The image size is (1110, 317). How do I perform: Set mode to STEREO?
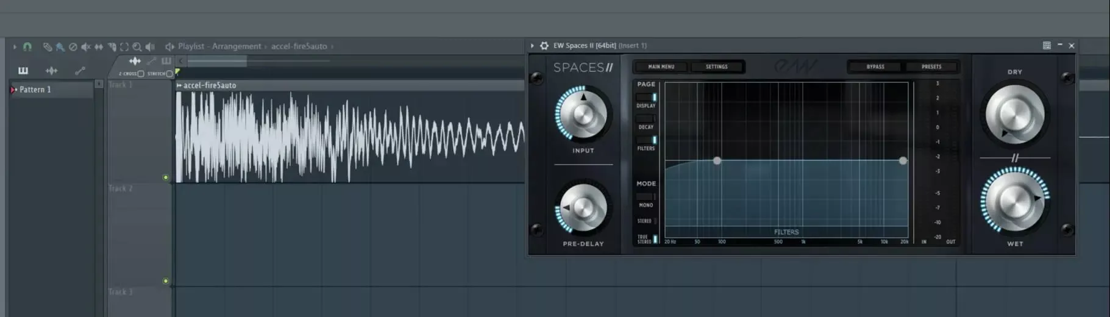pos(646,221)
